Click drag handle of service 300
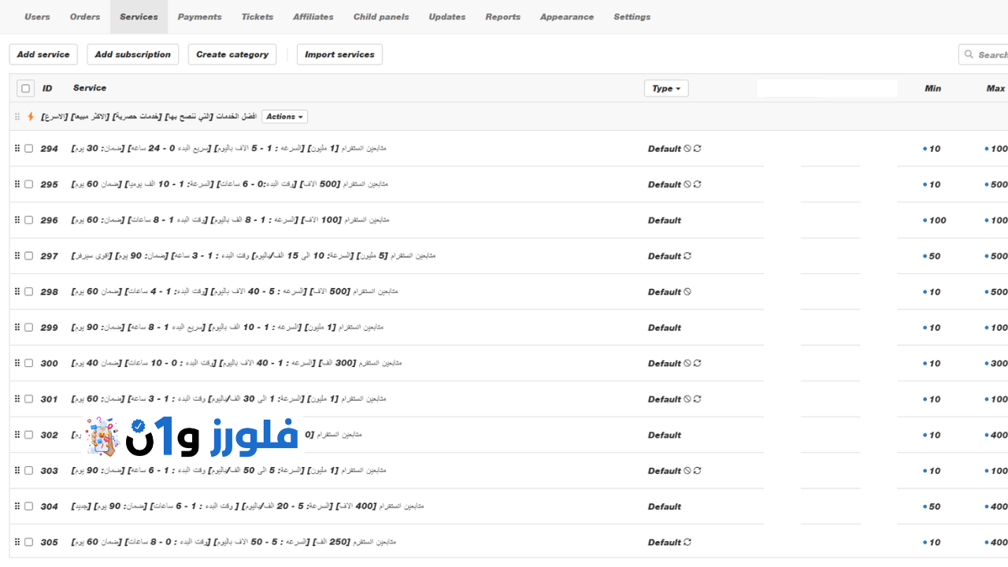The image size is (1008, 567). point(17,363)
